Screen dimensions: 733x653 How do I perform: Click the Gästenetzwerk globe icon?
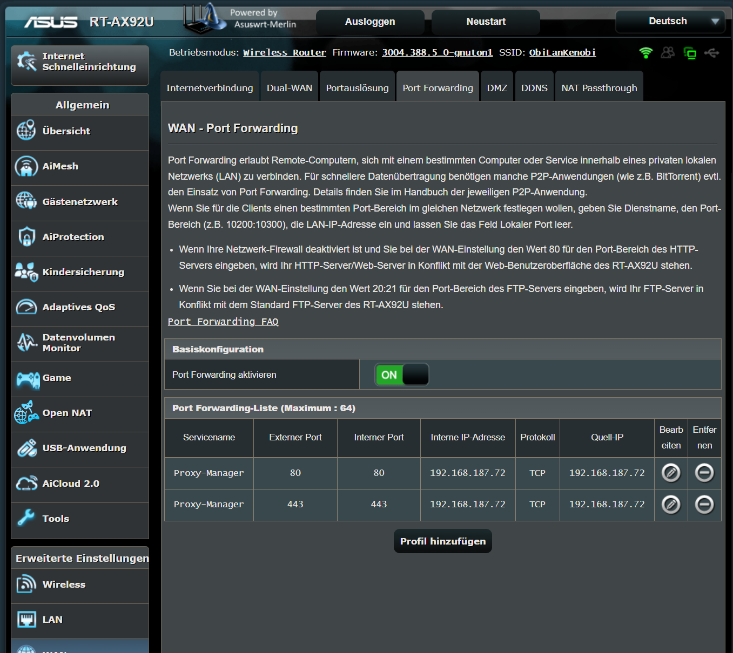(x=26, y=201)
